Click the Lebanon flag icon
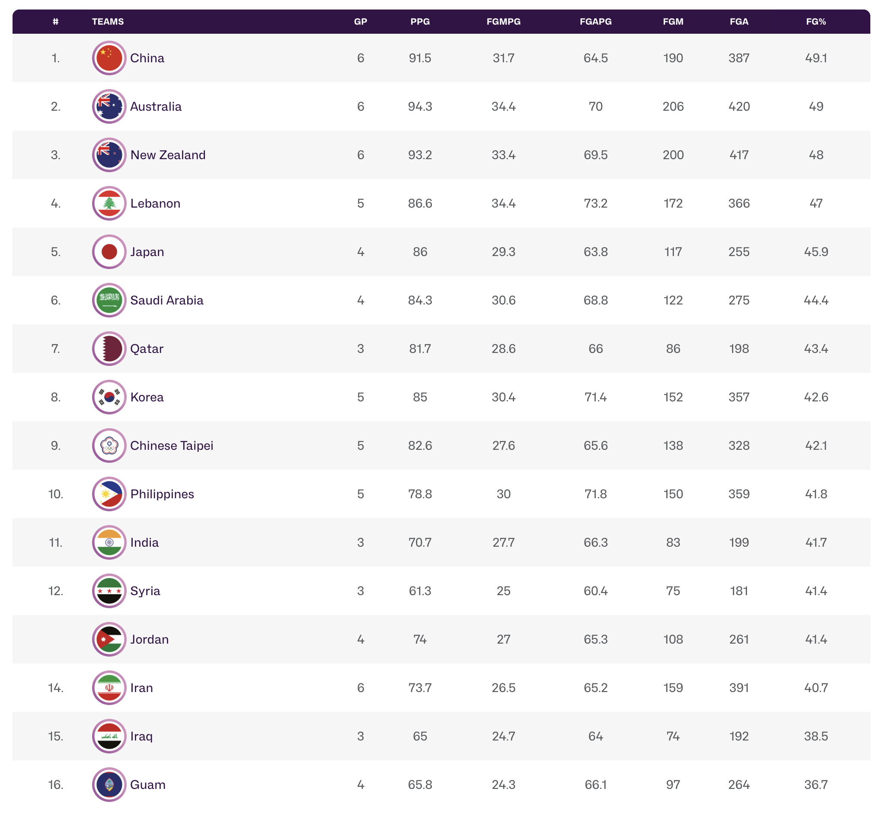The width and height of the screenshot is (882, 827). point(109,203)
